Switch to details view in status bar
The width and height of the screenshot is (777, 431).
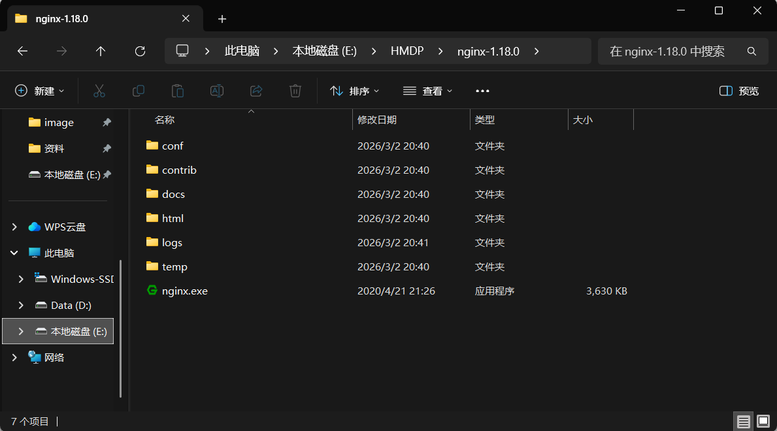(x=743, y=421)
